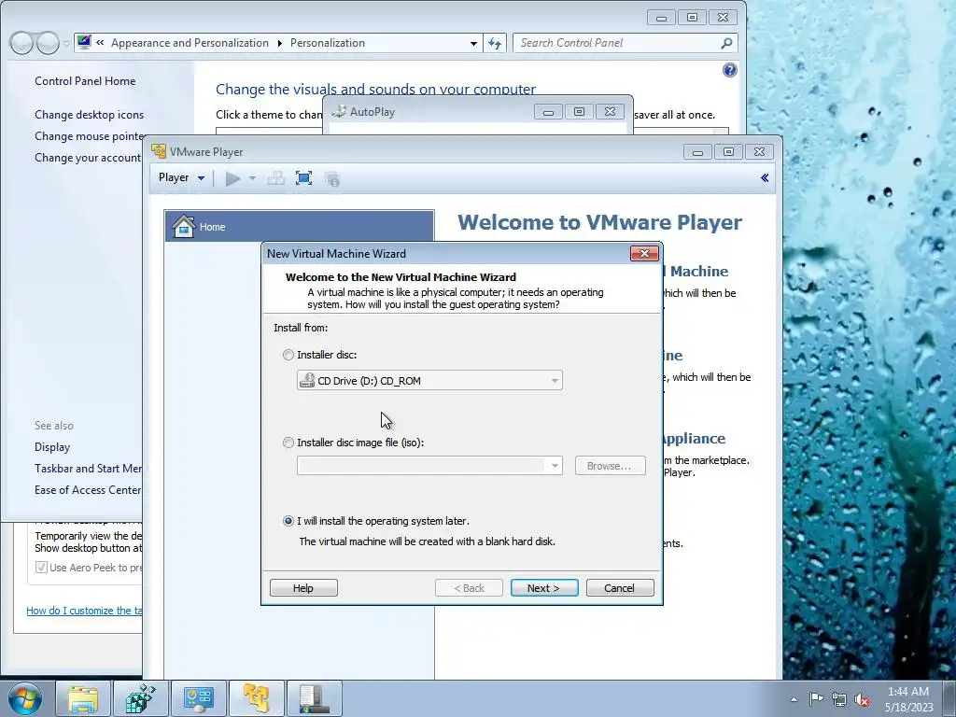
Task: Click the taskbar clock showing 1:44 AM
Action: (x=908, y=699)
